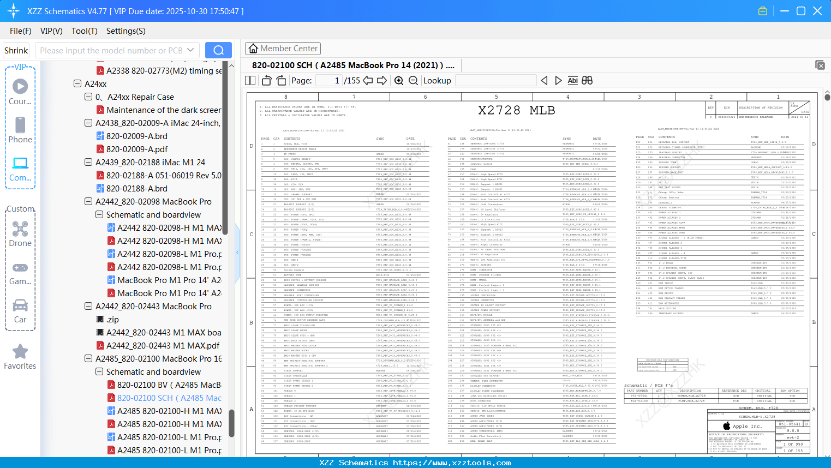The height and width of the screenshot is (468, 831).
Task: Collapse the left panel with the splitter arrow
Action: 237,253
